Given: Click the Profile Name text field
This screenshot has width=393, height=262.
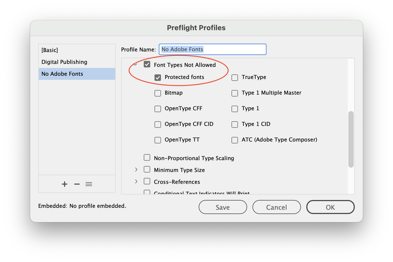Looking at the screenshot, I should tap(213, 49).
